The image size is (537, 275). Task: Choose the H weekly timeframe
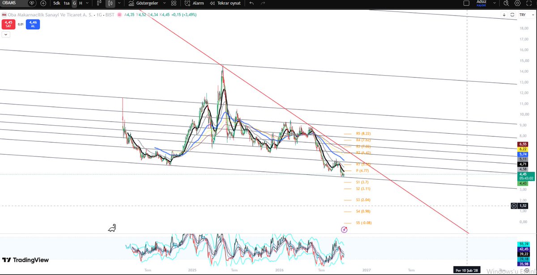pyautogui.click(x=81, y=3)
